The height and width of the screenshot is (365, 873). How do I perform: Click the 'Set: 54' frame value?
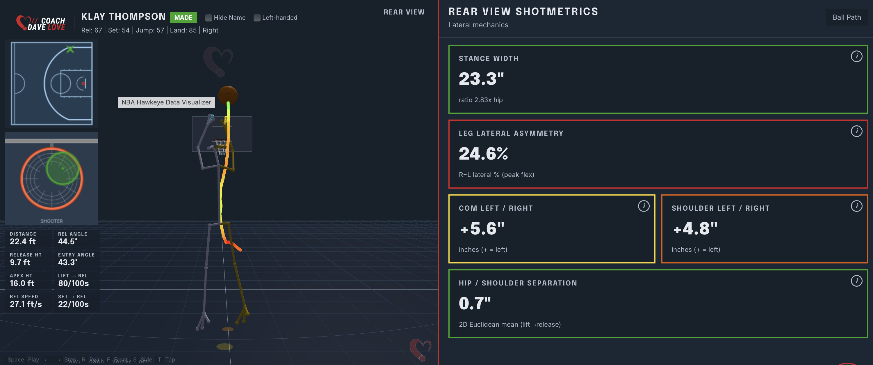point(119,30)
